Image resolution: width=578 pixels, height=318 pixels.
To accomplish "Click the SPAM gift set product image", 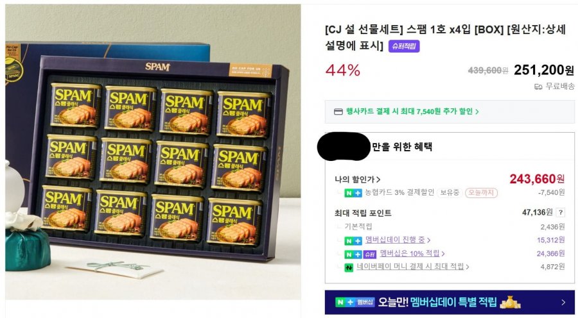I will (153, 152).
